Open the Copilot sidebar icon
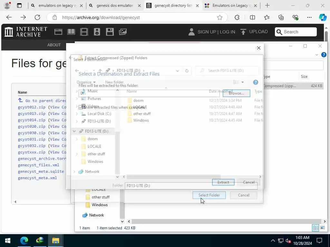Viewport: 330px width, 247px height. pos(323,17)
